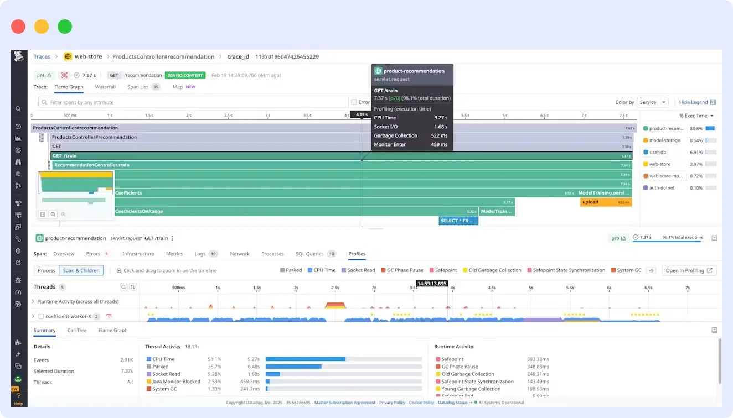Follow the Traces breadcrumb link
Screen dimensions: 733x418
(42, 56)
